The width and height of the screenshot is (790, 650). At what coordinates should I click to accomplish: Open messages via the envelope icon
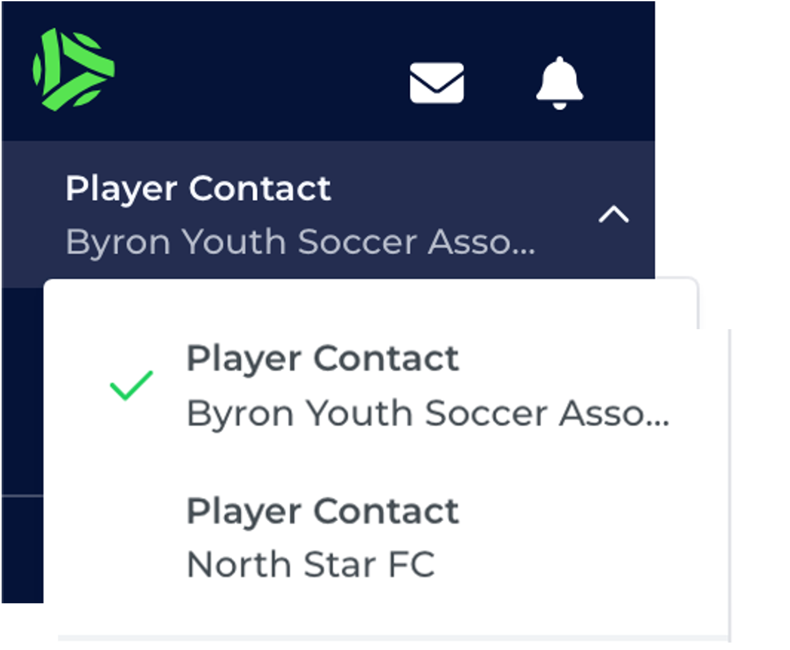pyautogui.click(x=437, y=83)
